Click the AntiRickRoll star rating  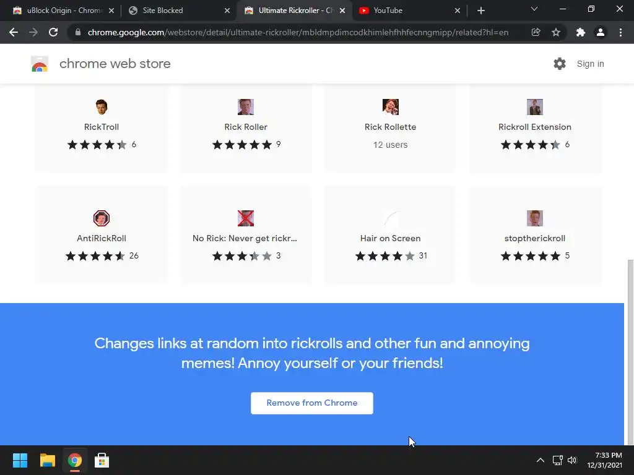[95, 255]
